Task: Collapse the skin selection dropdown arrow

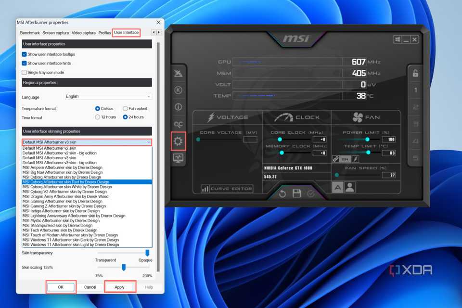Action: (x=149, y=142)
